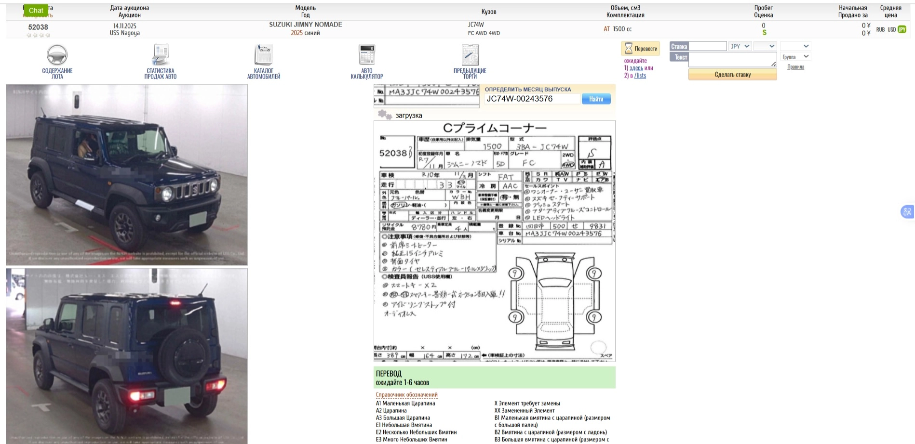This screenshot has width=915, height=444.
Task: Open the previous auctions icon
Action: (x=470, y=55)
